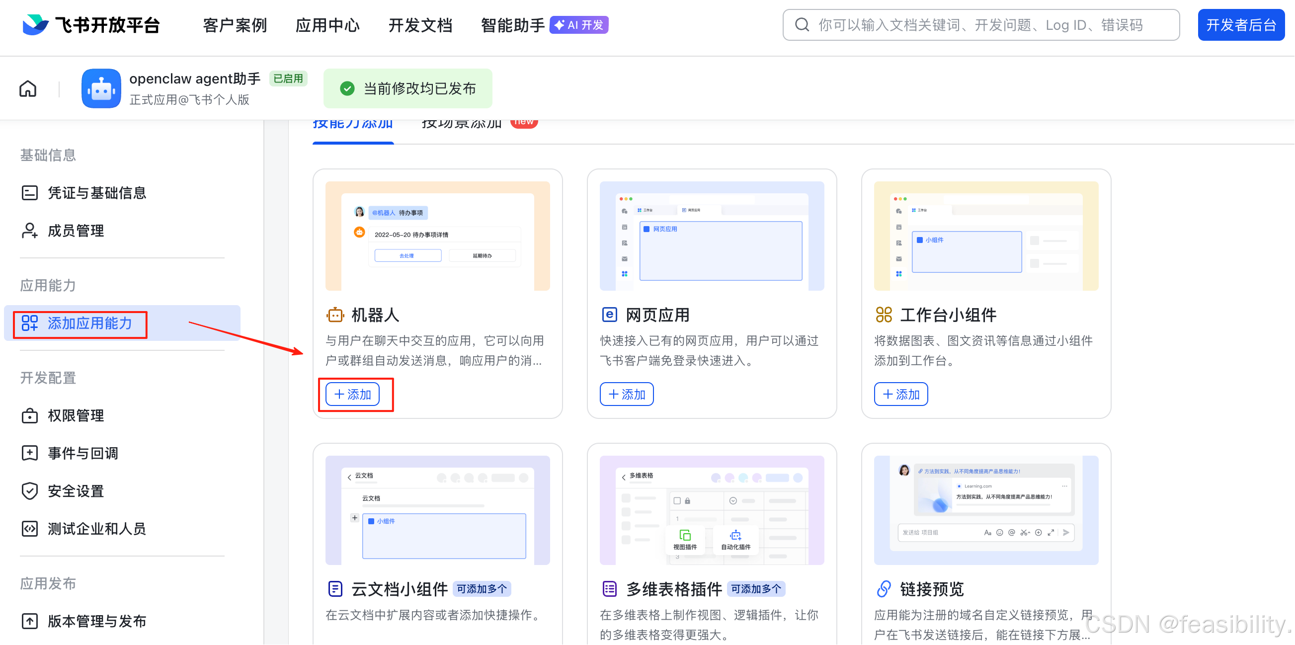Viewport: 1295px width, 645px height.
Task: Open the 开发文档 menu item
Action: 420,25
